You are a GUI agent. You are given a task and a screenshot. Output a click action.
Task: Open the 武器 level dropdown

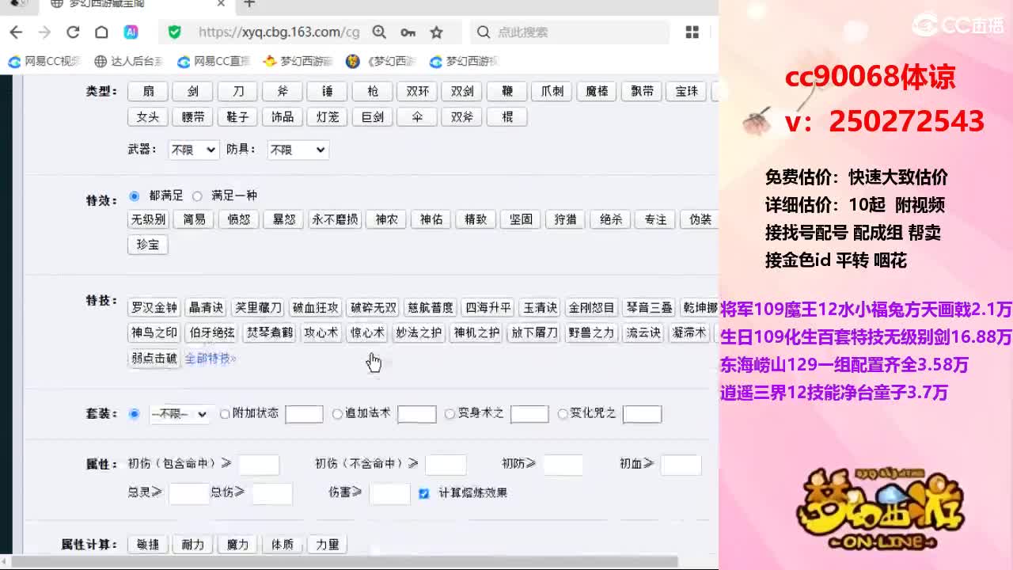pos(193,150)
